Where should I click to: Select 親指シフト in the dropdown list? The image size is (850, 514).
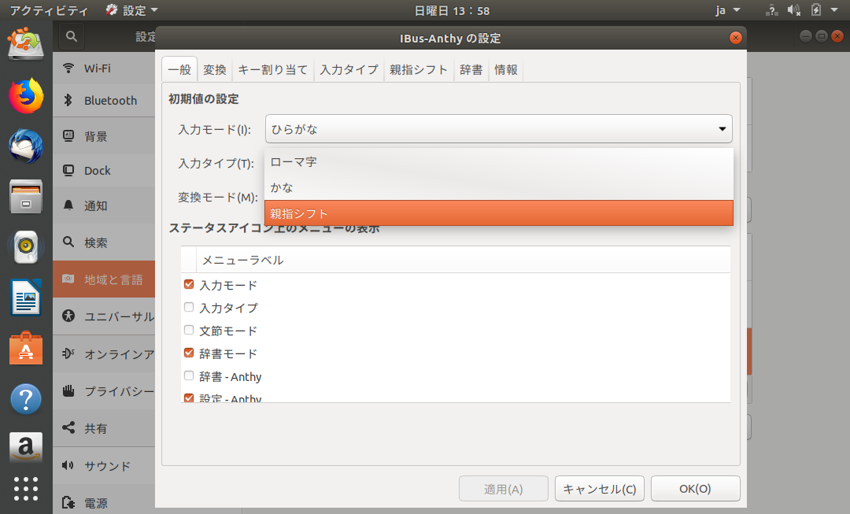498,213
